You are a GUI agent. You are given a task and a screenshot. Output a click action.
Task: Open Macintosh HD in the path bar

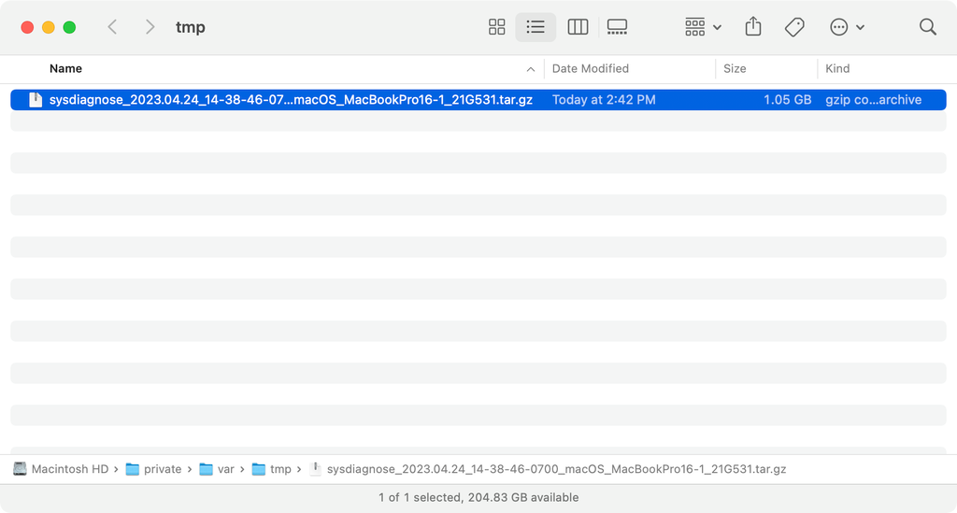pos(69,469)
